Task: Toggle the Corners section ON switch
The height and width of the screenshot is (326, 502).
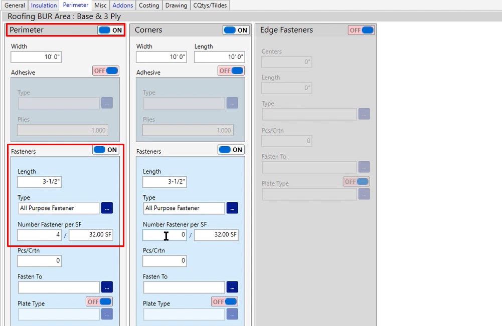Action: point(236,30)
